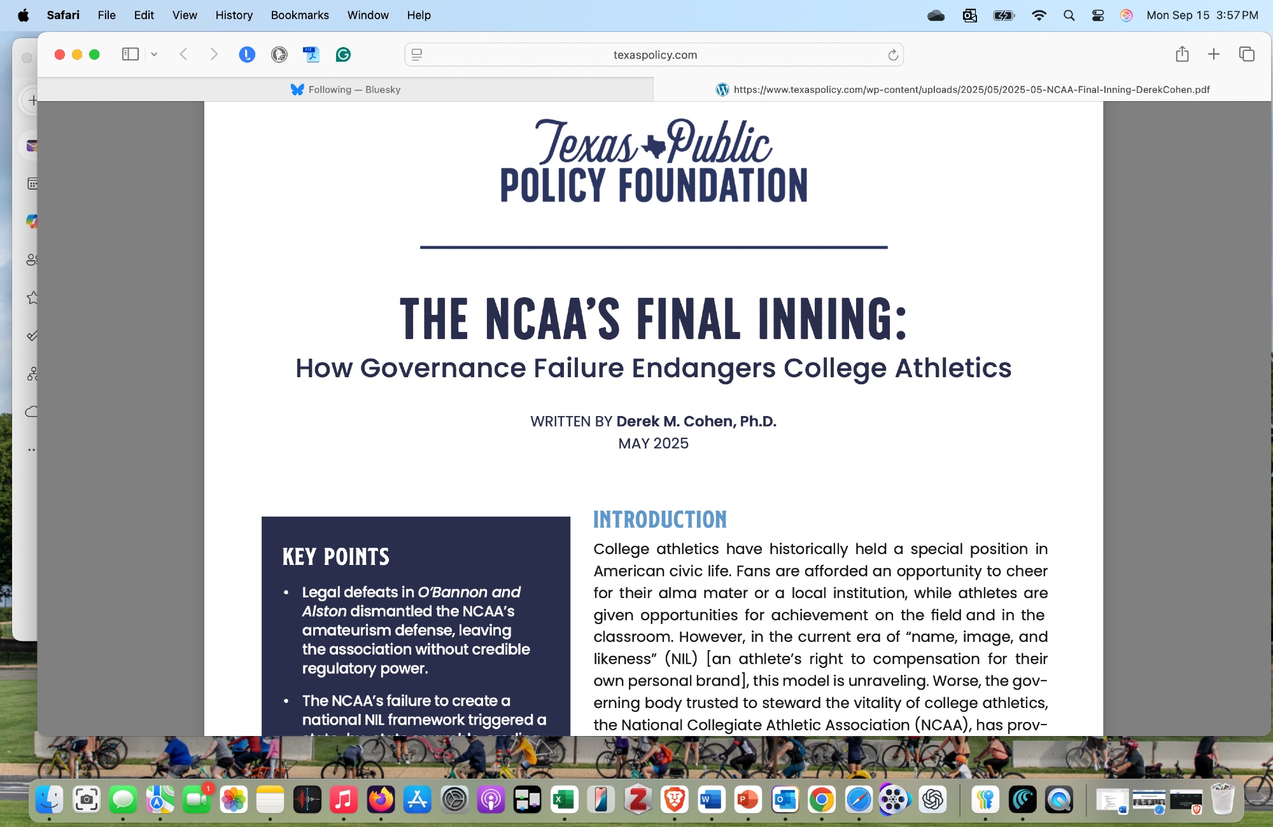Toggle Control Center in the menu bar
1273x827 pixels.
pos(1098,15)
